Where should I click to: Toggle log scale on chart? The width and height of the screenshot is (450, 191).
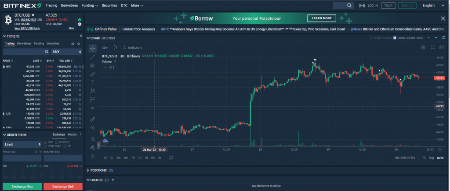click(x=432, y=158)
